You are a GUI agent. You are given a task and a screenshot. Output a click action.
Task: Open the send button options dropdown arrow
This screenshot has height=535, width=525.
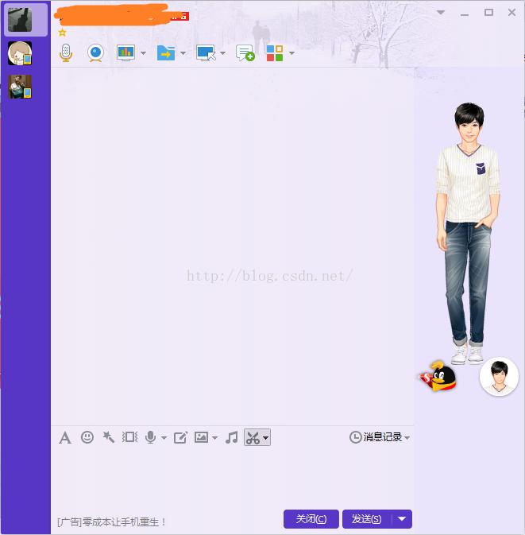coord(402,519)
